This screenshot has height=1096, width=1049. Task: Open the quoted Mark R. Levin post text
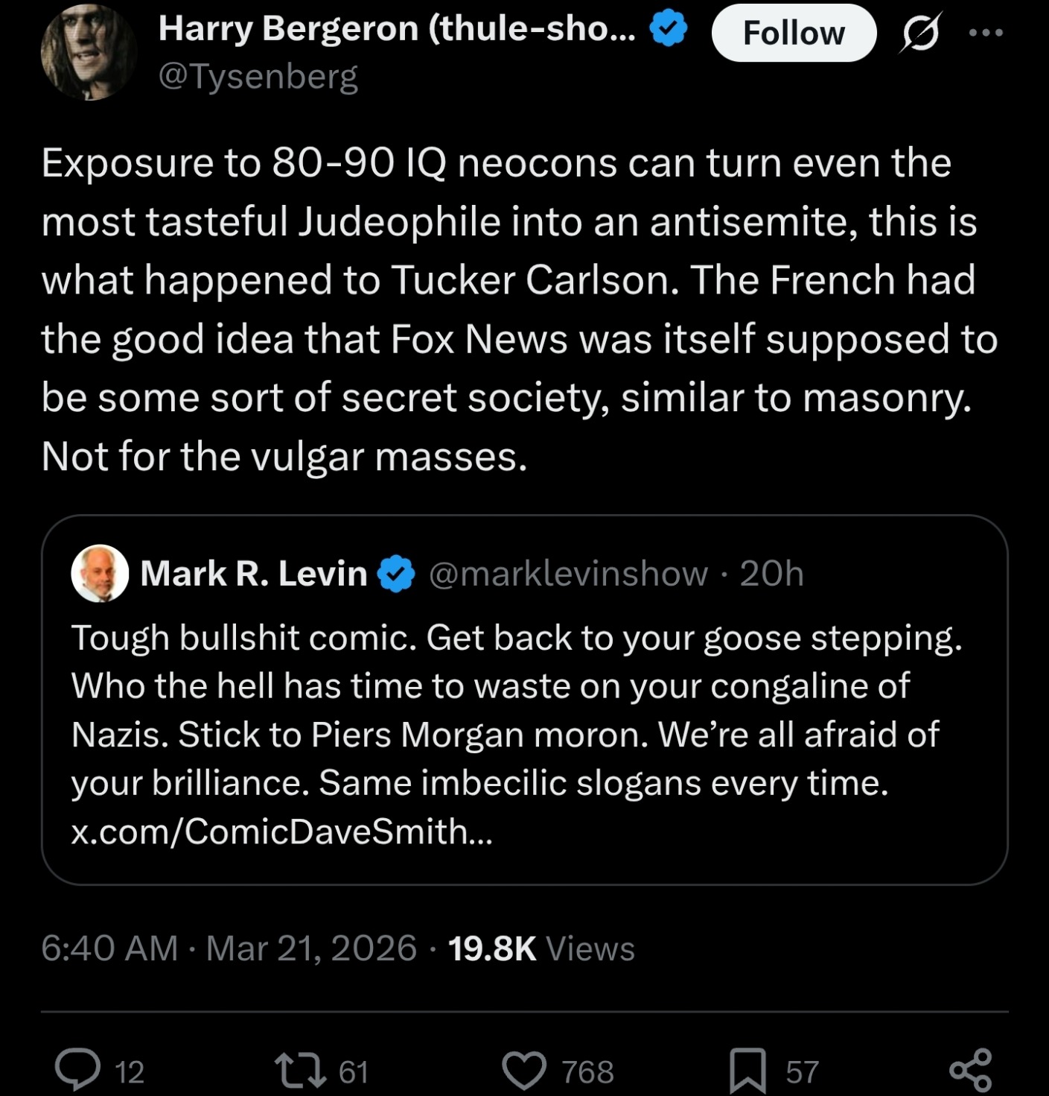(514, 710)
